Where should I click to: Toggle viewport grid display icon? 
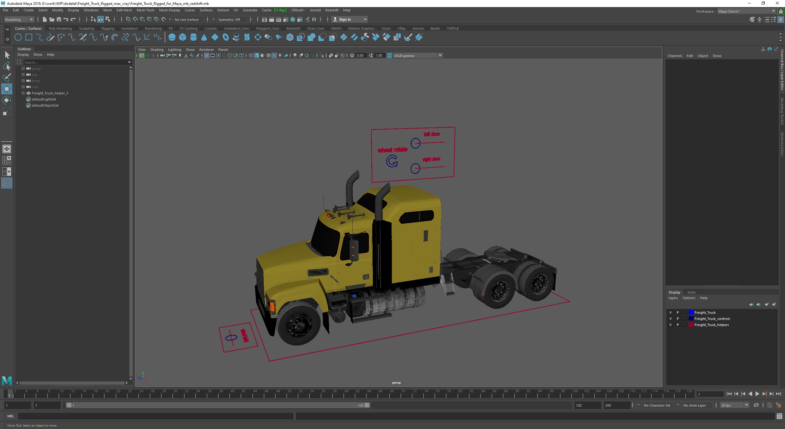pos(206,55)
